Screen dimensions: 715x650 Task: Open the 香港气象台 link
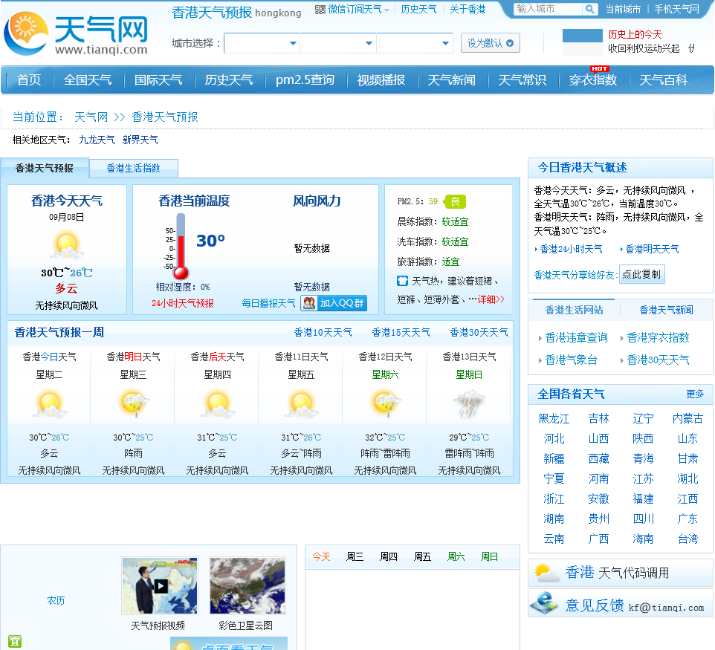(571, 360)
